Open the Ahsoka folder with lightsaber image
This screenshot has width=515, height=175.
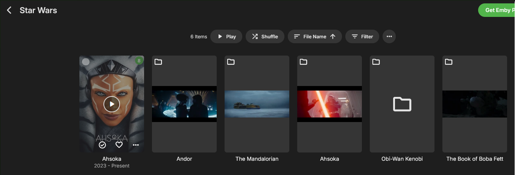330,104
